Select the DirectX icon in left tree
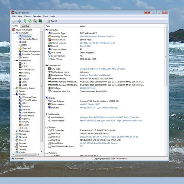Image resolution: width=184 pixels, height=184 pixels. click(x=17, y=140)
